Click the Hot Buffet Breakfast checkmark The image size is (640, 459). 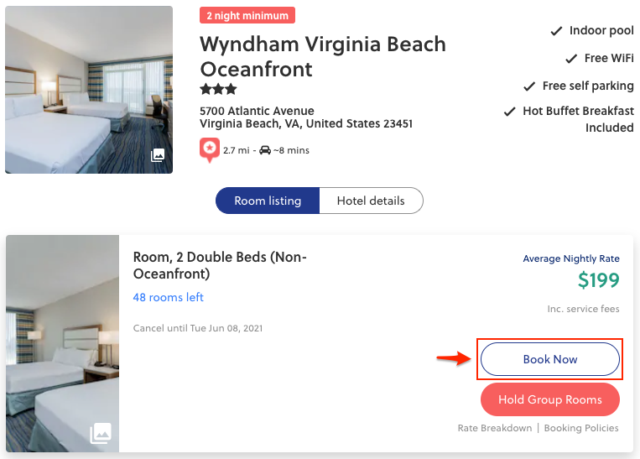[x=509, y=112]
